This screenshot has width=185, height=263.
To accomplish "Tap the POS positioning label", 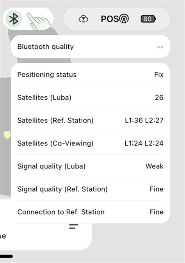I will (110, 19).
